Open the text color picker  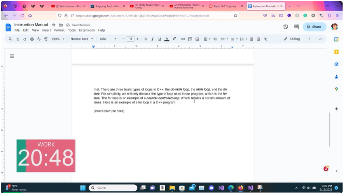167,39
